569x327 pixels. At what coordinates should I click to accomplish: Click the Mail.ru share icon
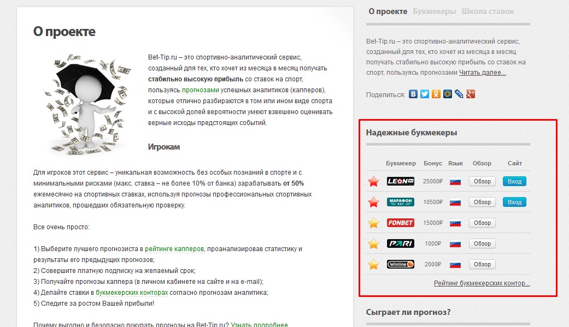tap(448, 94)
